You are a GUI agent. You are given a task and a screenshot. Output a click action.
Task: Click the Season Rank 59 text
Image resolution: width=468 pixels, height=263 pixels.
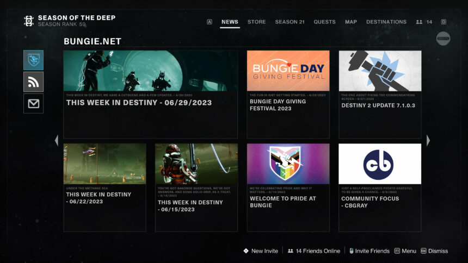tap(62, 24)
